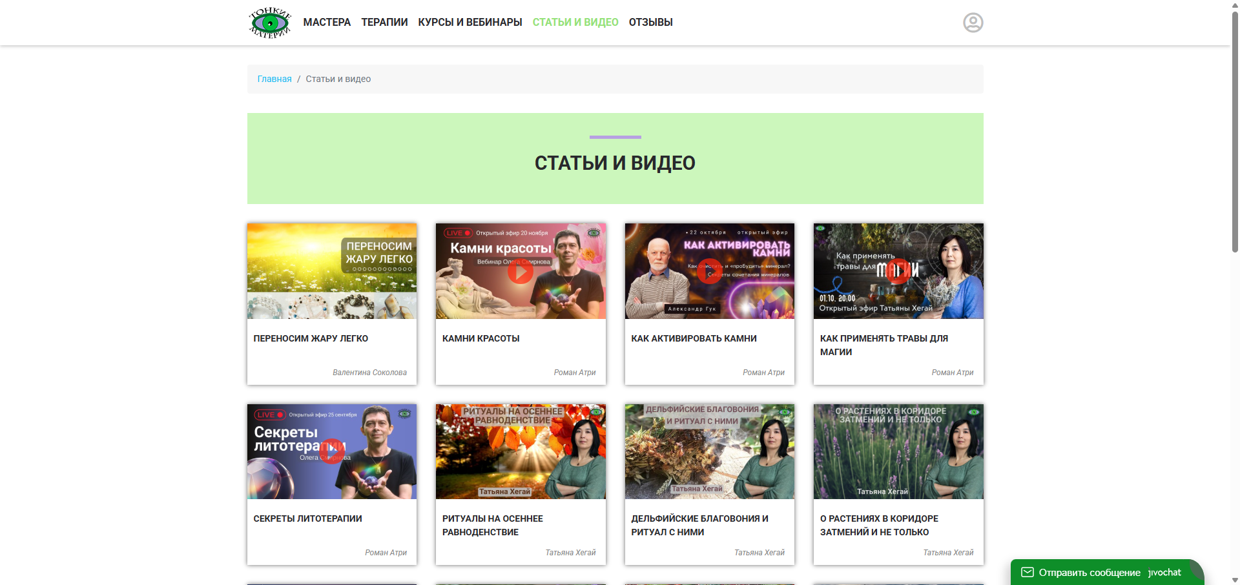The height and width of the screenshot is (585, 1240).
Task: Click the page vertical scrollbar thumb
Action: [1235, 132]
